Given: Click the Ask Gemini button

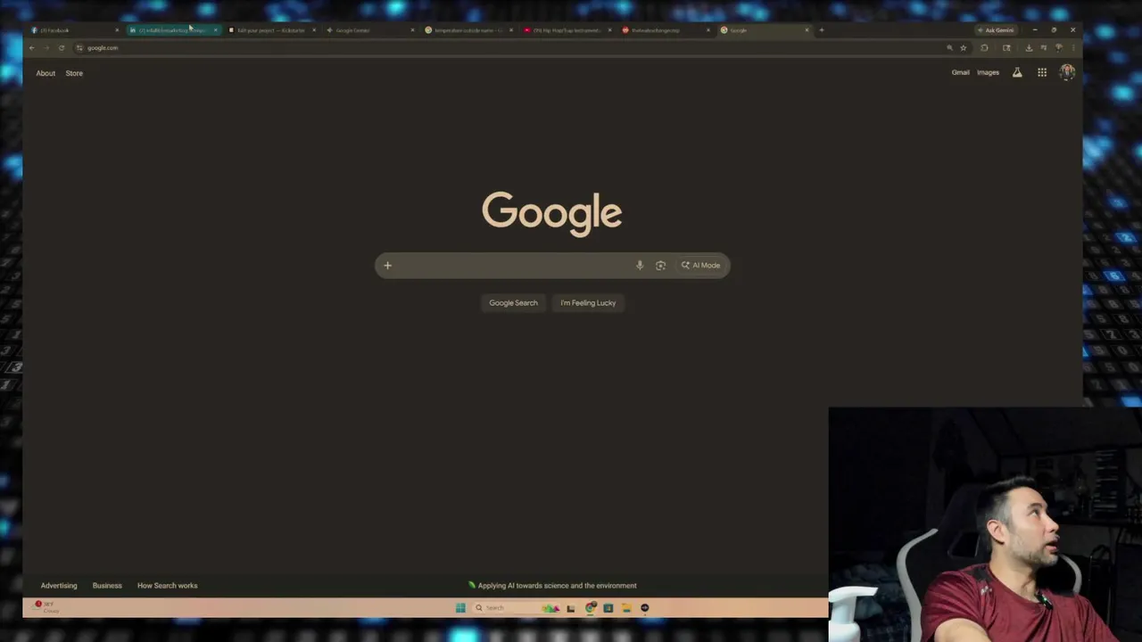Looking at the screenshot, I should [996, 30].
